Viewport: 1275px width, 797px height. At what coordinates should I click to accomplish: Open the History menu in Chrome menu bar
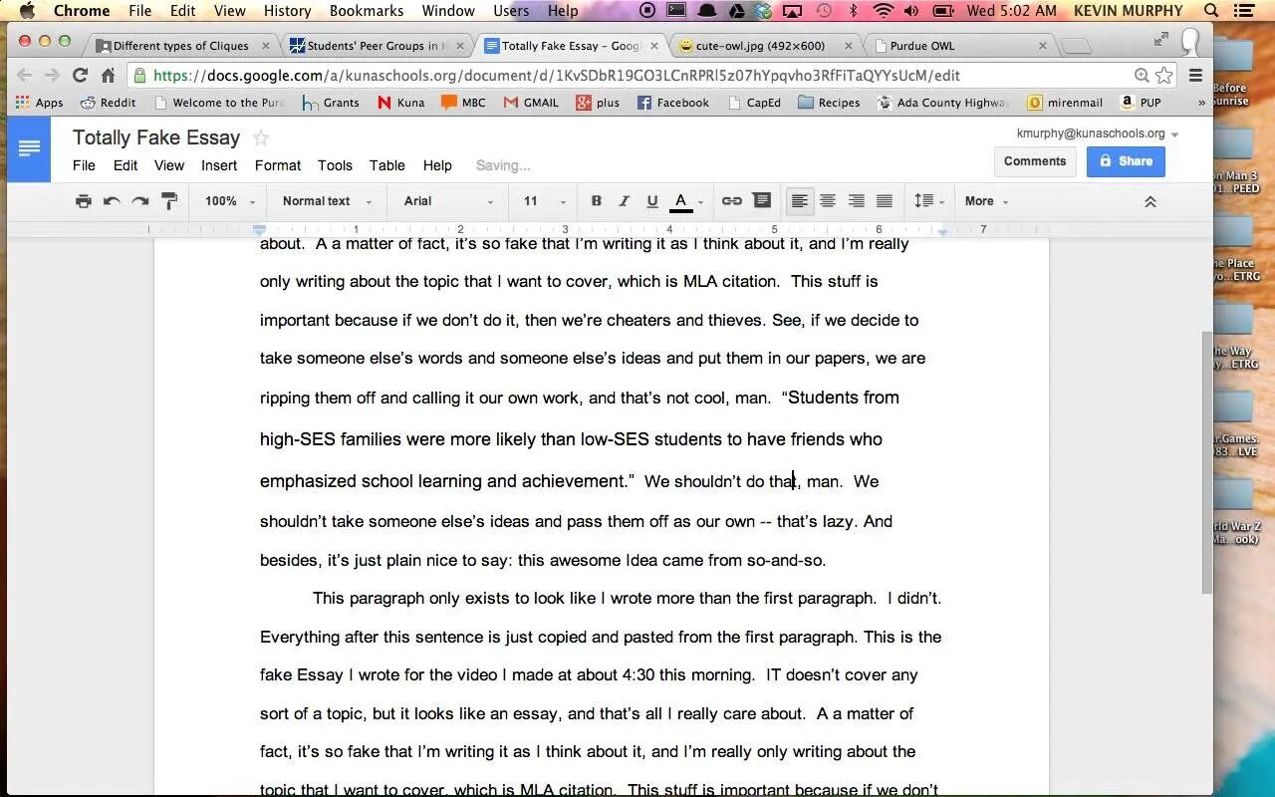pos(288,11)
